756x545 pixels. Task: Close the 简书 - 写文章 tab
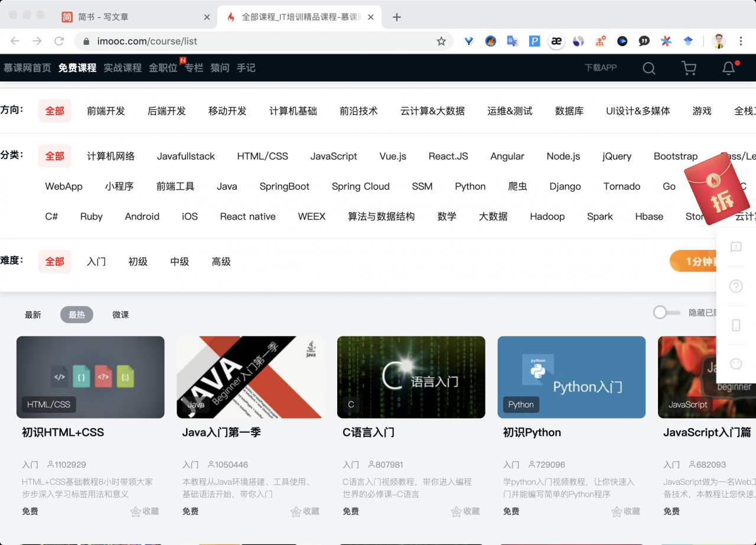point(207,17)
